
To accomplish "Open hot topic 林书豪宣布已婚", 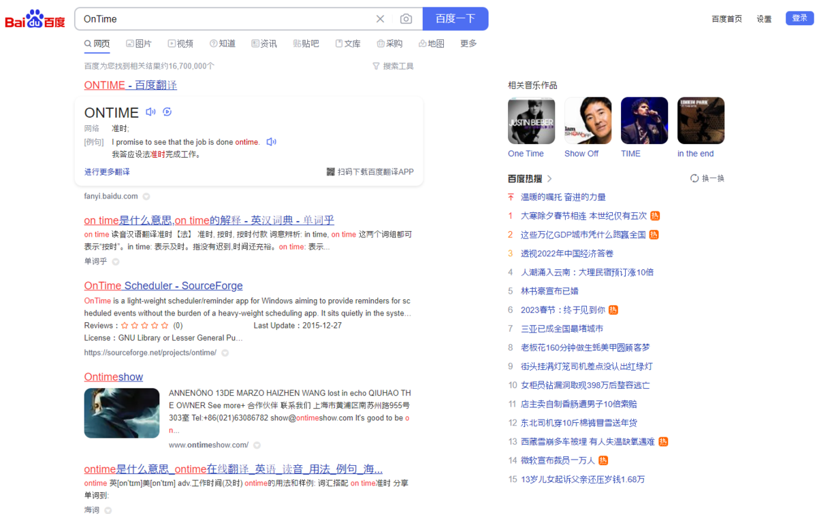I will coord(549,291).
